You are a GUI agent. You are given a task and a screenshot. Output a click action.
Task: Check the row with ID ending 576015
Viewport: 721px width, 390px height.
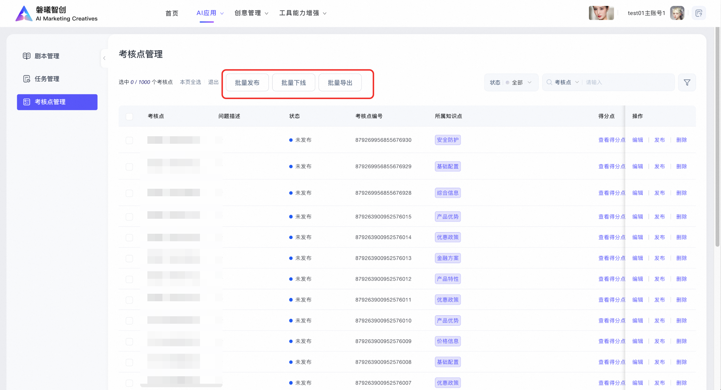pos(129,217)
